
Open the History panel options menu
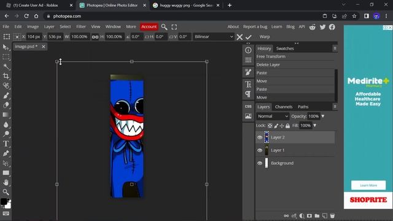[x=335, y=48]
